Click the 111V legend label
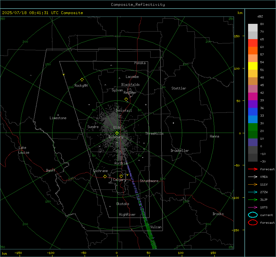 (264, 184)
